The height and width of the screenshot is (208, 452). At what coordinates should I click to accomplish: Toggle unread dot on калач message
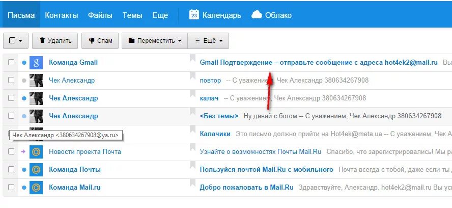[x=24, y=98]
